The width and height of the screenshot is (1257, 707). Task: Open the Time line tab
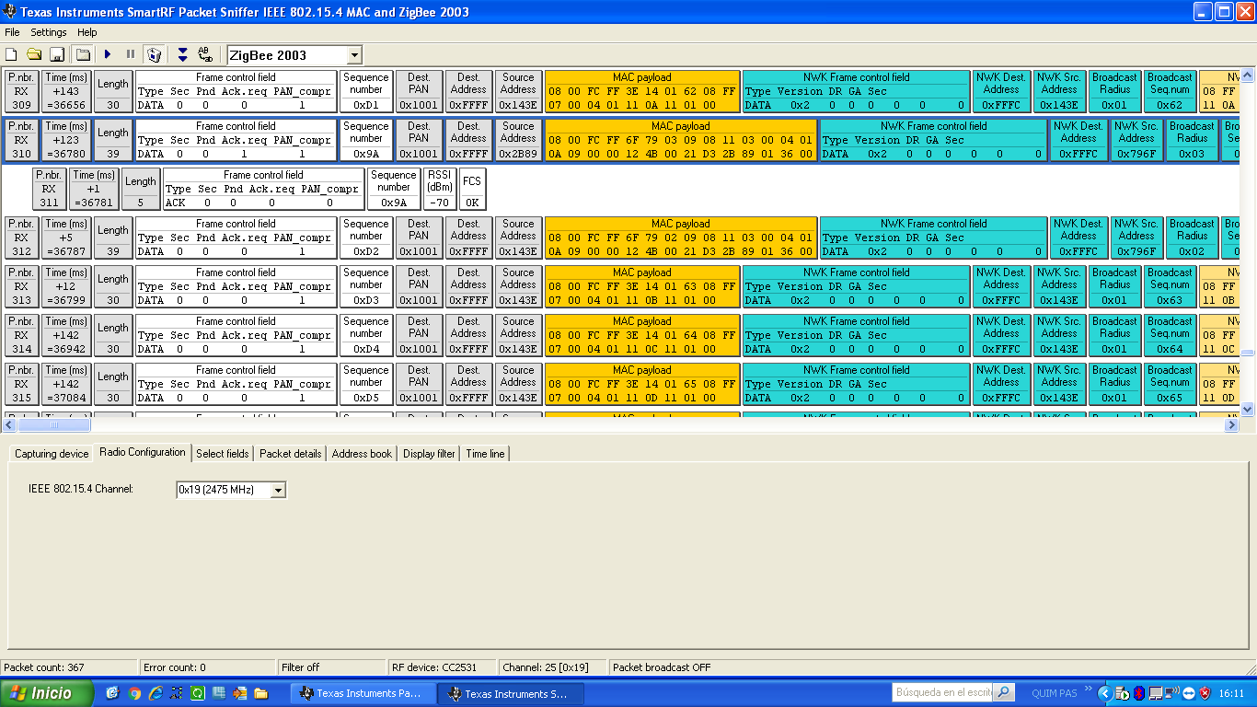pos(485,454)
